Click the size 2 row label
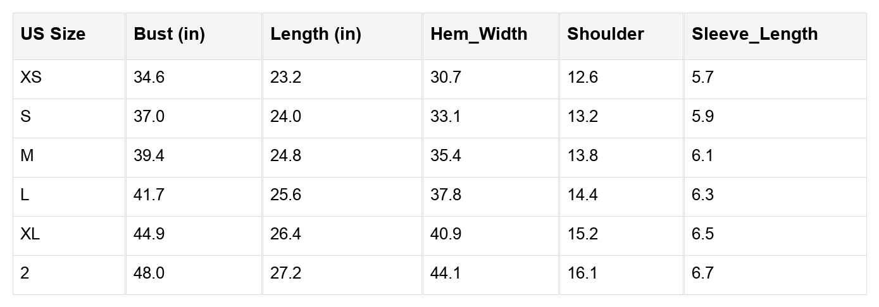This screenshot has width=879, height=307. [25, 274]
